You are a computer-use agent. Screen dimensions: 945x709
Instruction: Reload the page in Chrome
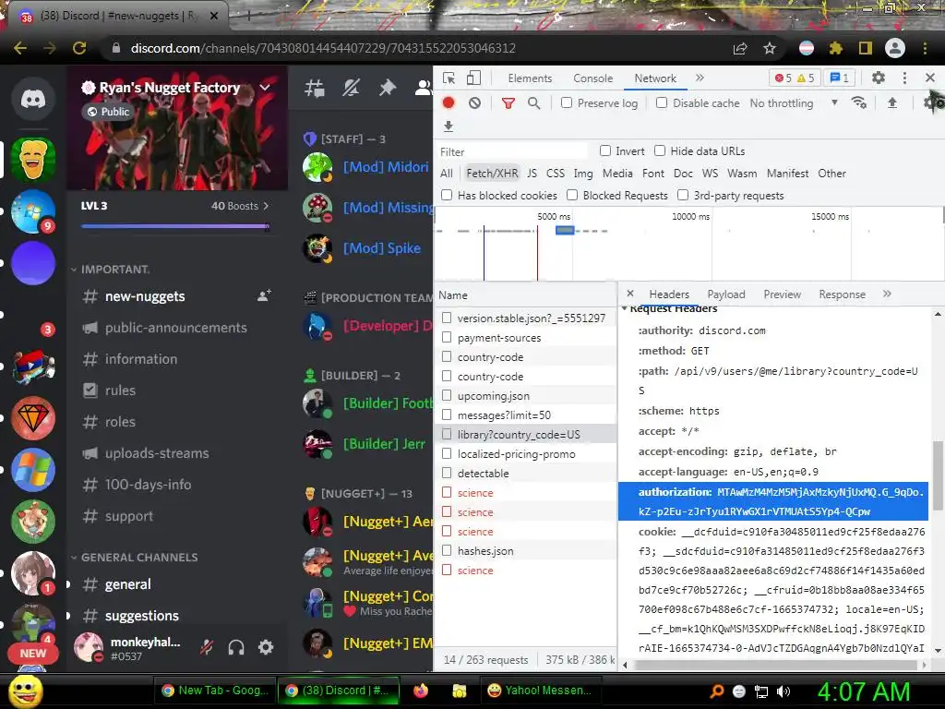(x=79, y=48)
